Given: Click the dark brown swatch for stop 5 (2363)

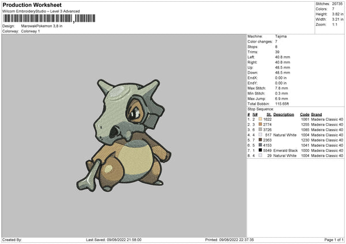Looking at the screenshot, I should (x=260, y=140).
